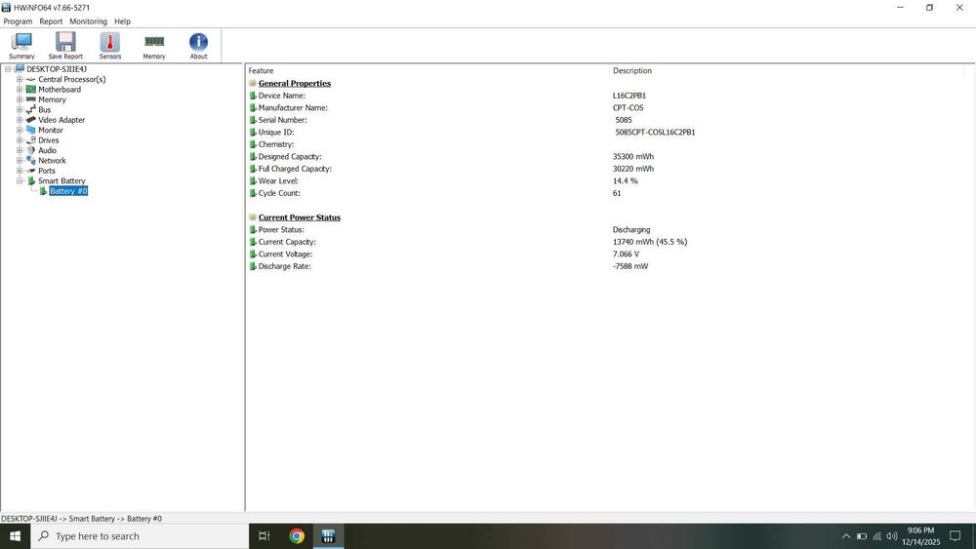
Task: Expand the Video Adapter node
Action: [x=20, y=120]
